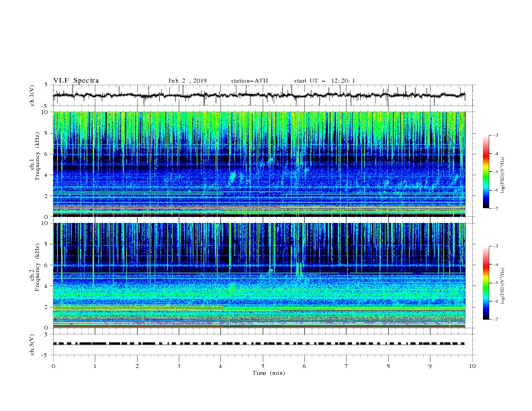Click the ch.1 voltage waveform trace
532x411 pixels.
coord(259,95)
